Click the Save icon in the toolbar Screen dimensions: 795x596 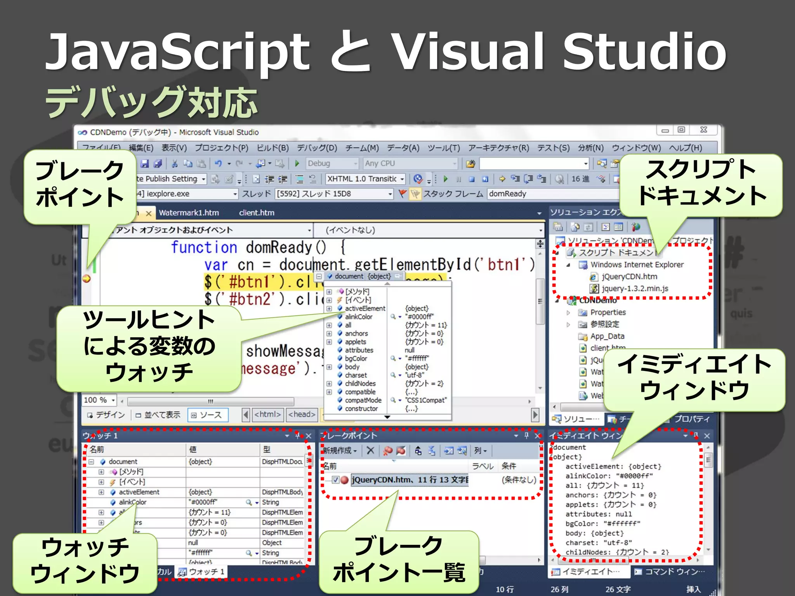[x=144, y=164]
